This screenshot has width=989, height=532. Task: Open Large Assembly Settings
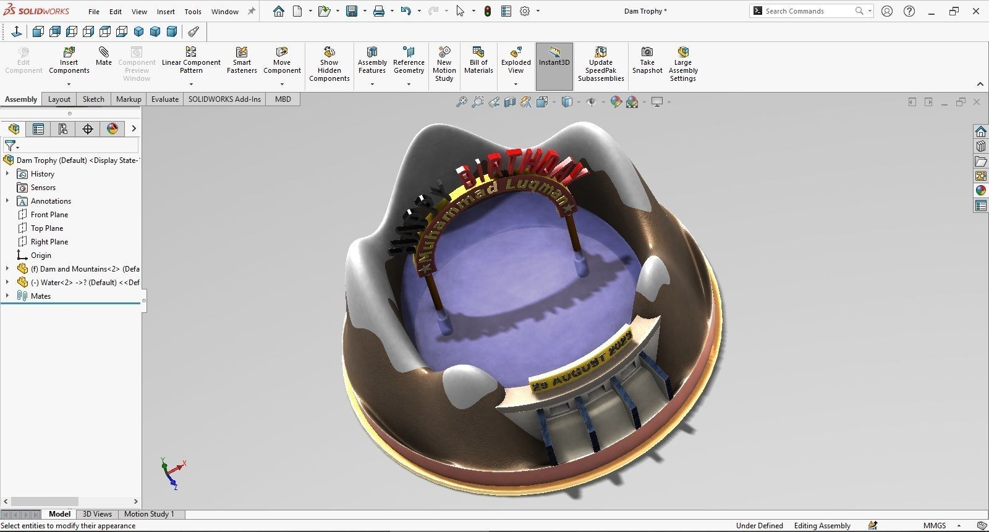pos(683,64)
